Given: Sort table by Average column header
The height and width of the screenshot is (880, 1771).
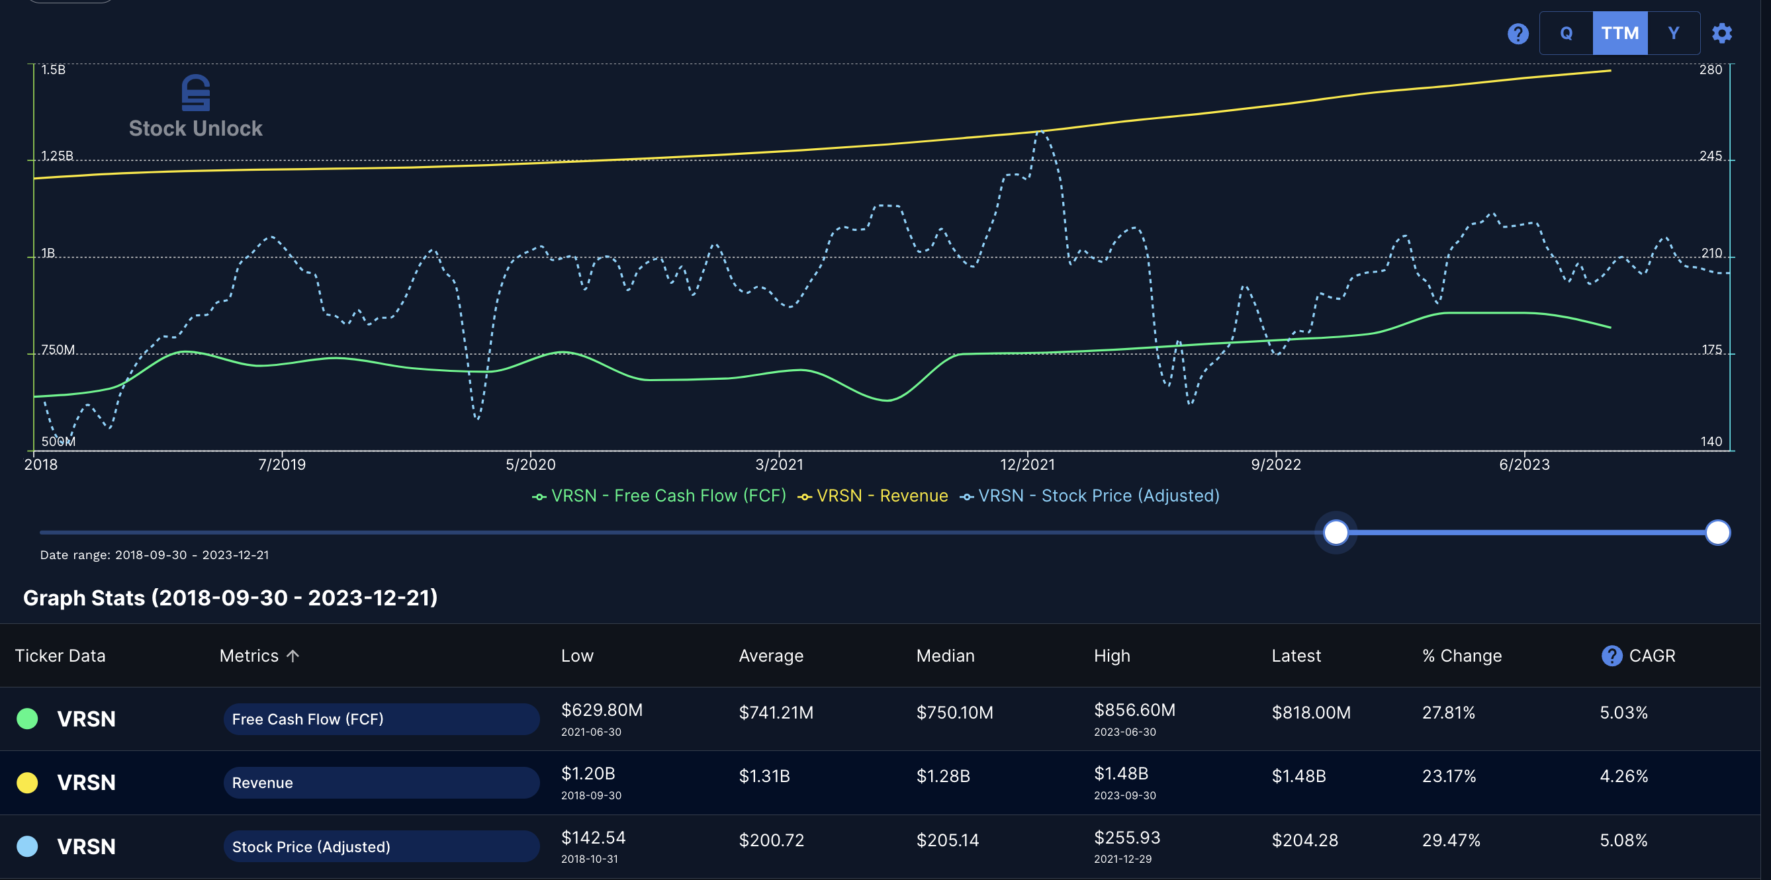Looking at the screenshot, I should coord(771,655).
